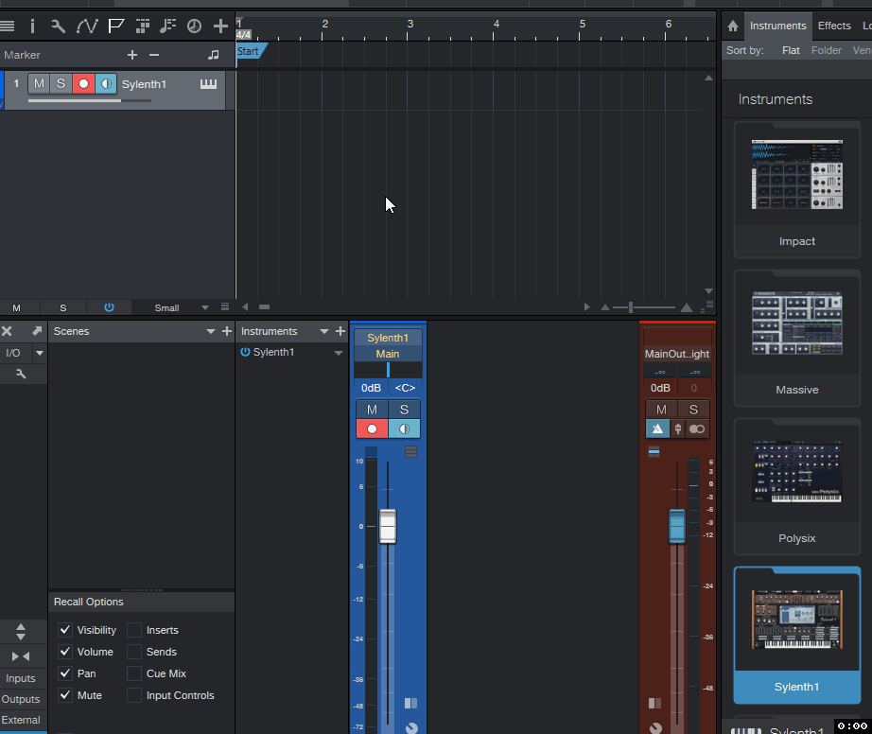Enable Input Controls recall option
872x734 pixels.
134,695
